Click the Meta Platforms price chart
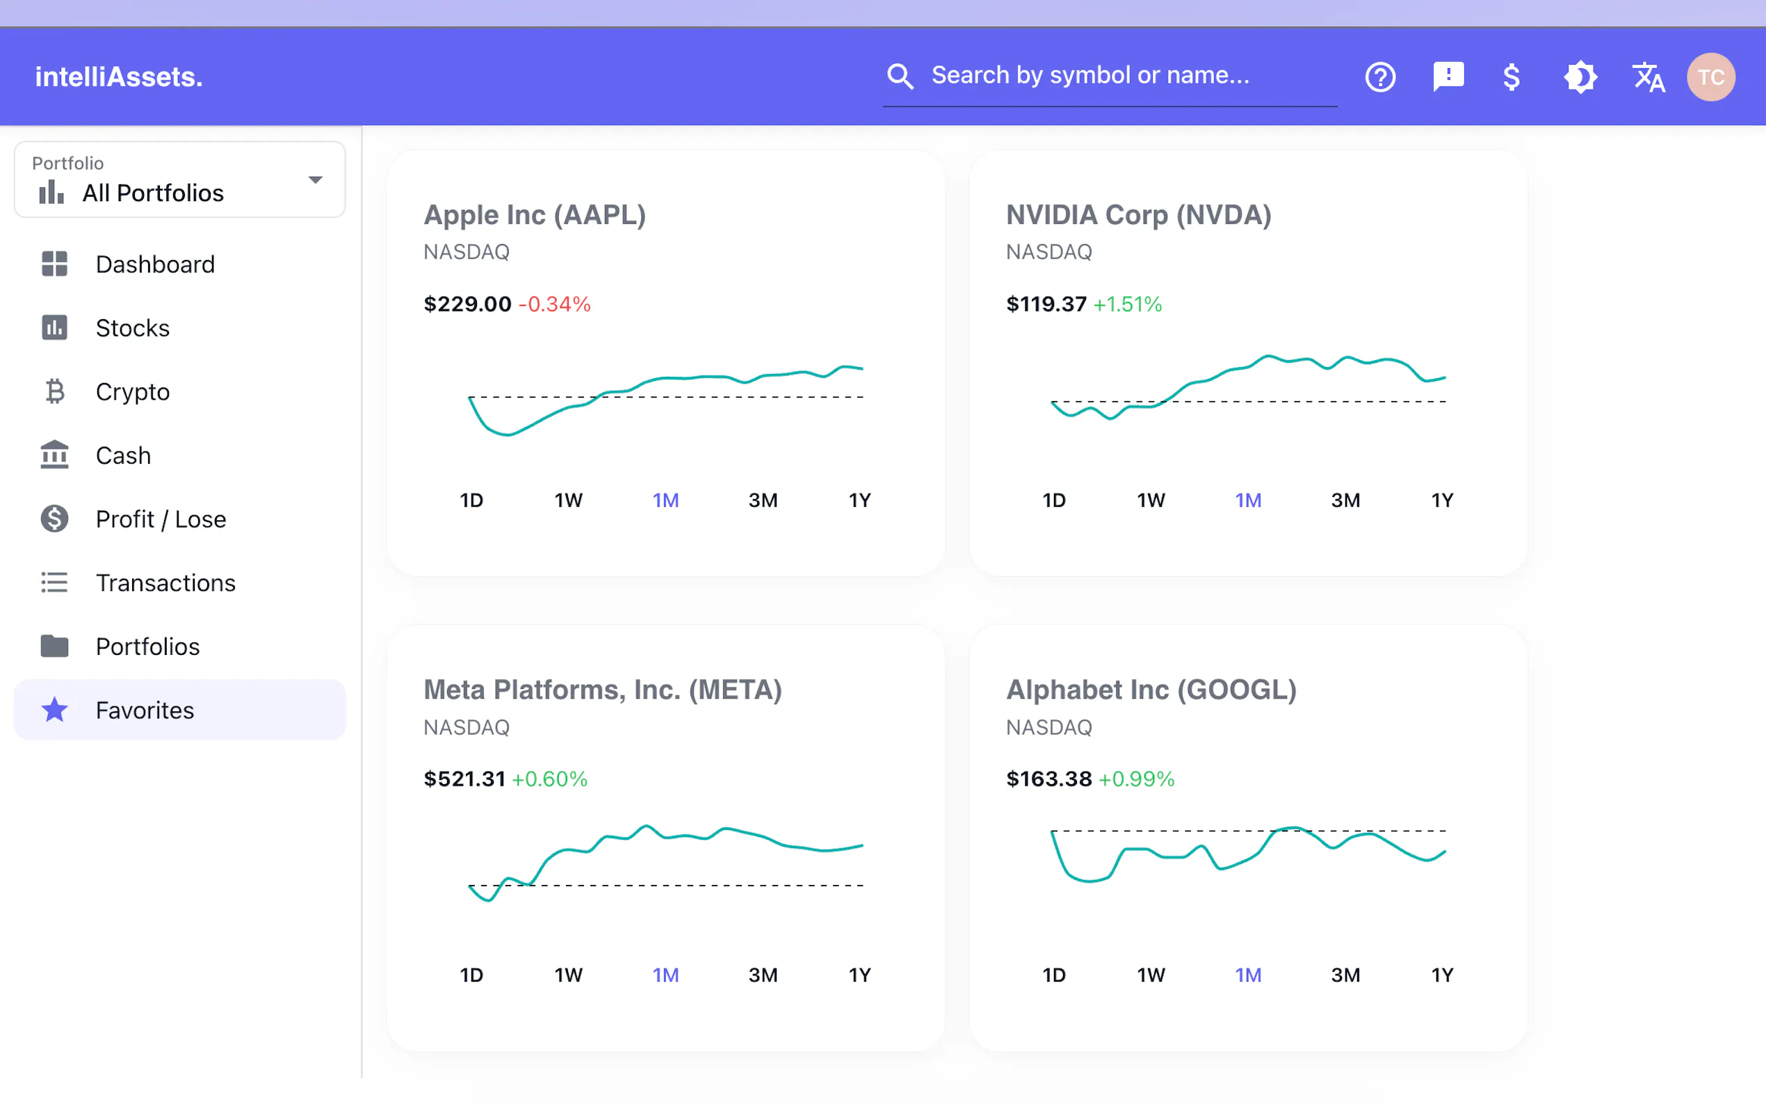The image size is (1766, 1104). (665, 861)
